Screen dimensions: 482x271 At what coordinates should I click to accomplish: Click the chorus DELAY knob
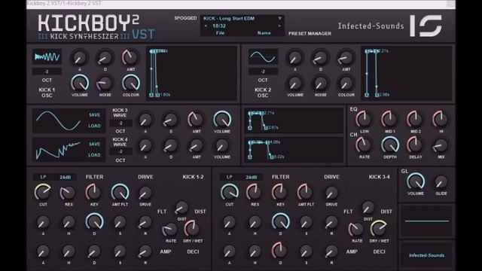pos(415,145)
